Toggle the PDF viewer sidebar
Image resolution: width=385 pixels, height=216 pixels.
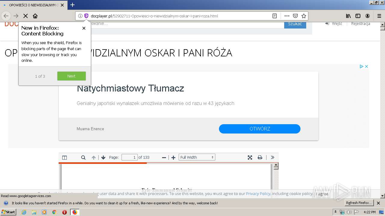tap(64, 157)
